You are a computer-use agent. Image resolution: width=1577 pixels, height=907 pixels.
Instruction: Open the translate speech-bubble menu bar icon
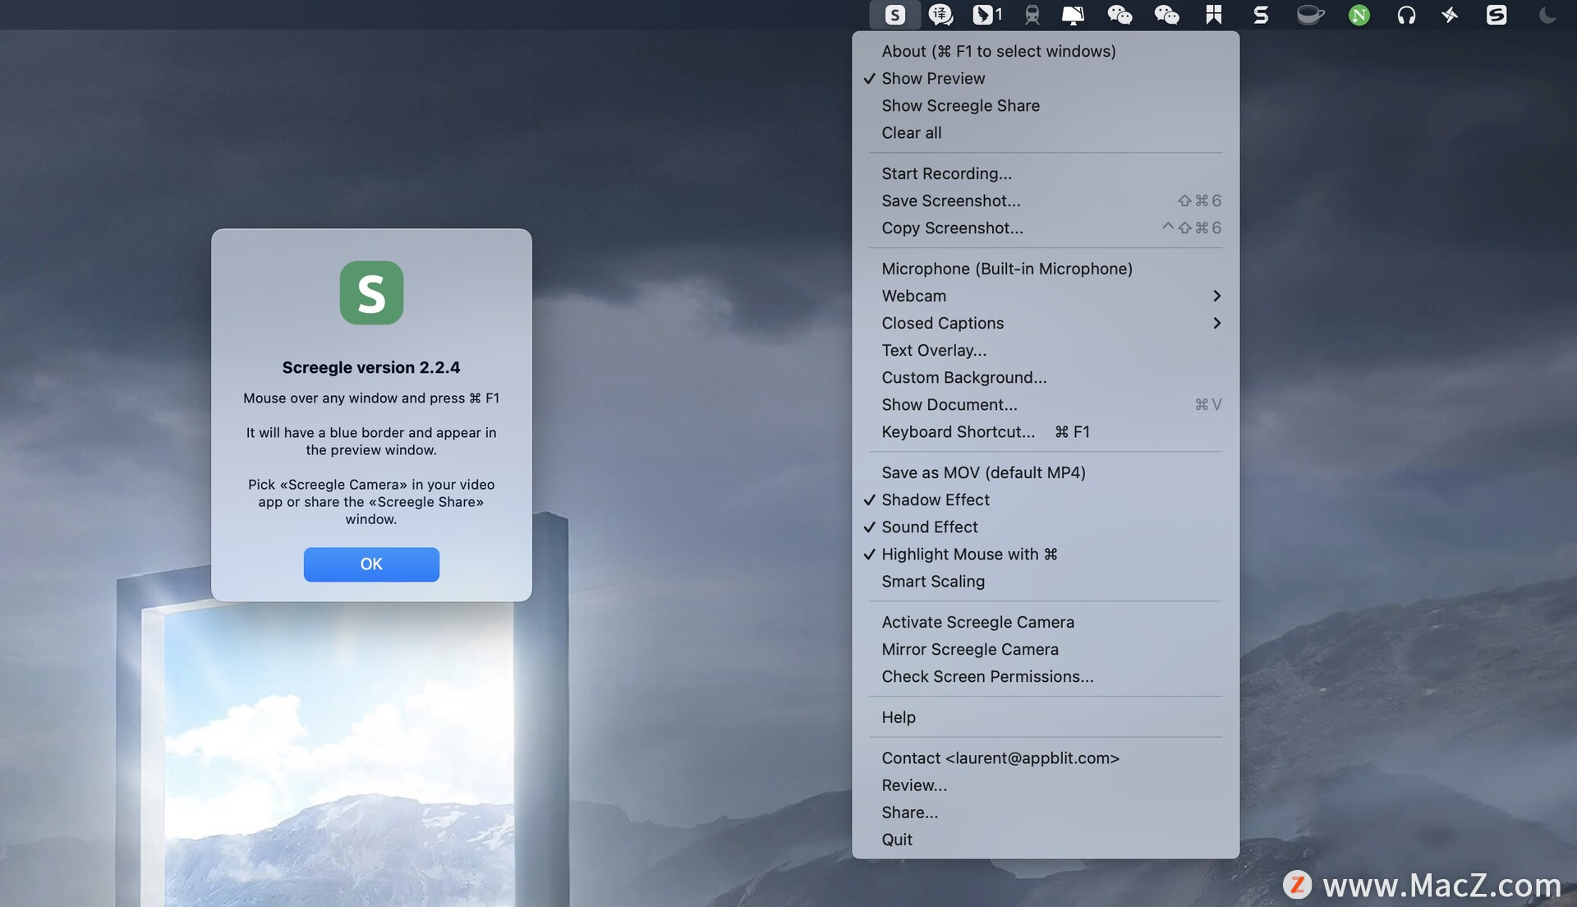pyautogui.click(x=940, y=15)
